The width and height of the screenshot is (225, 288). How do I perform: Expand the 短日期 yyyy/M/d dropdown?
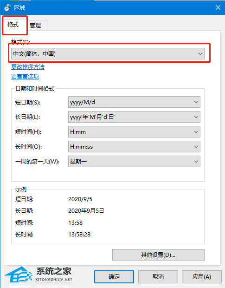click(x=134, y=102)
